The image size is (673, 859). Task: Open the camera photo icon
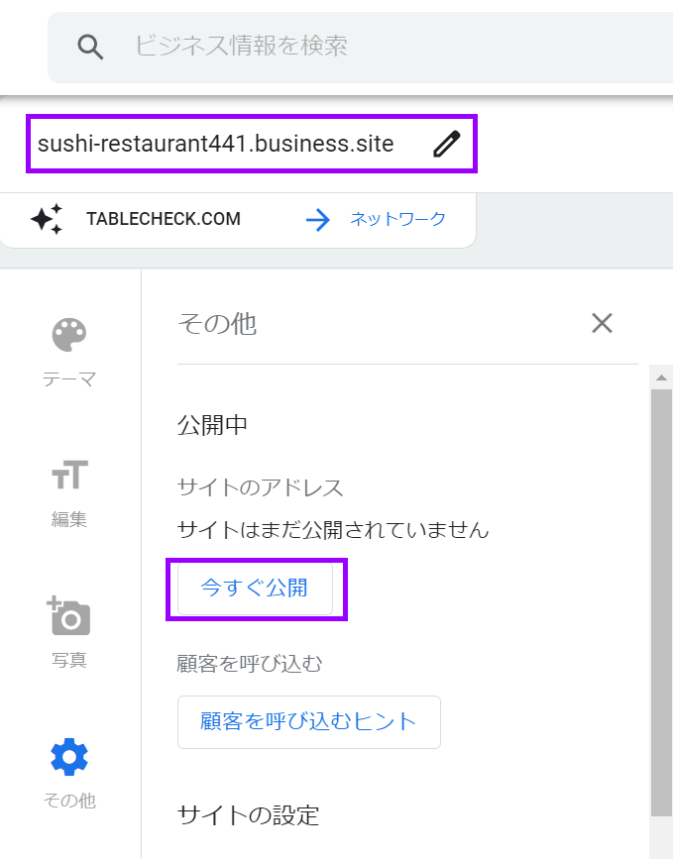[x=69, y=616]
